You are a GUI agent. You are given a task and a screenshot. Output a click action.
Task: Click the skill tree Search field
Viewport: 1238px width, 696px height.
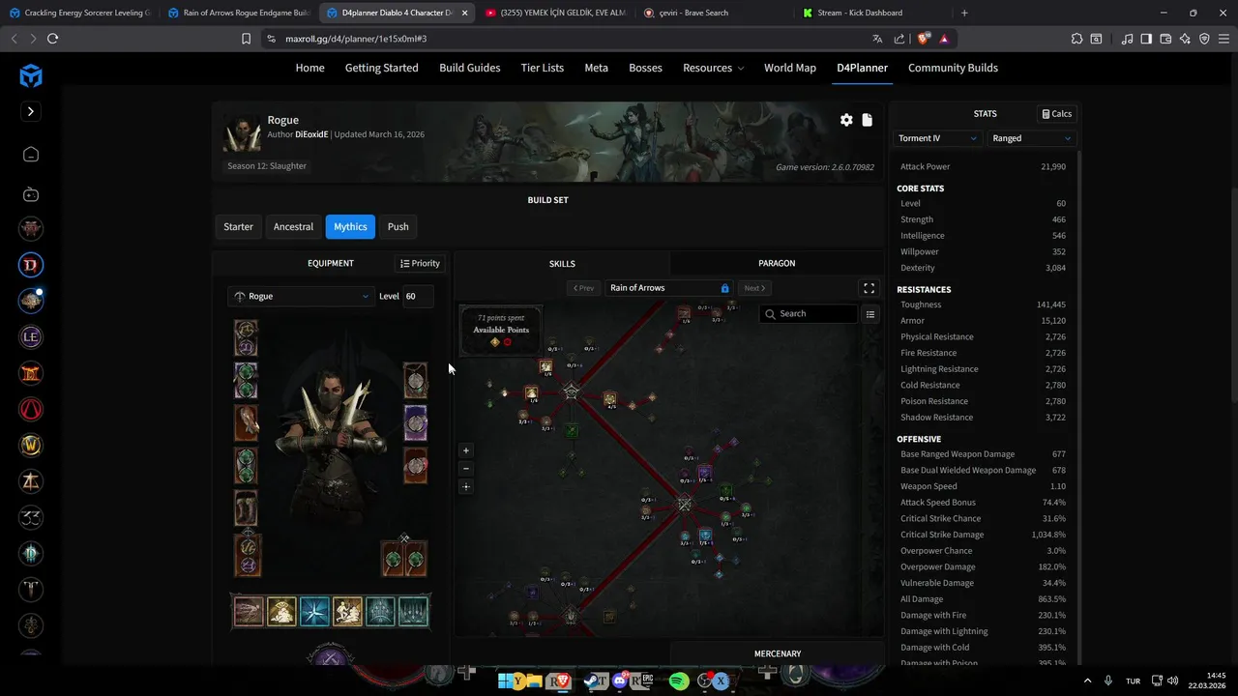[x=808, y=314]
